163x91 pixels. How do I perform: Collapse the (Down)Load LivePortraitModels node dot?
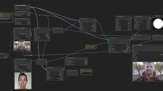[15, 6]
